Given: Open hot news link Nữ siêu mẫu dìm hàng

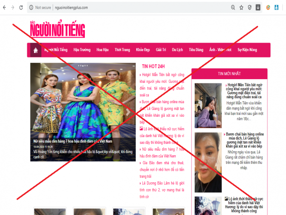Looking at the screenshot, I should click(162, 153).
